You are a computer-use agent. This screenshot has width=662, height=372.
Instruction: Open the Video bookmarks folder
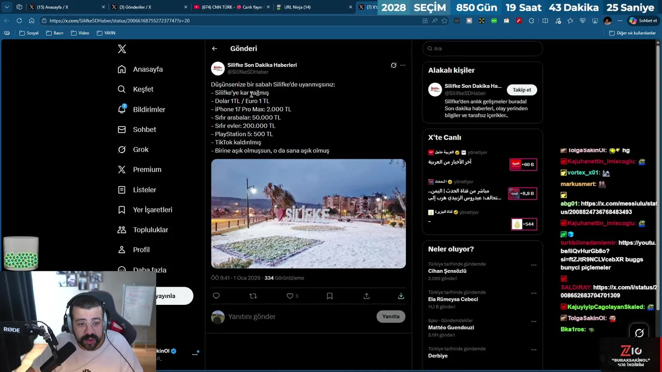click(80, 33)
